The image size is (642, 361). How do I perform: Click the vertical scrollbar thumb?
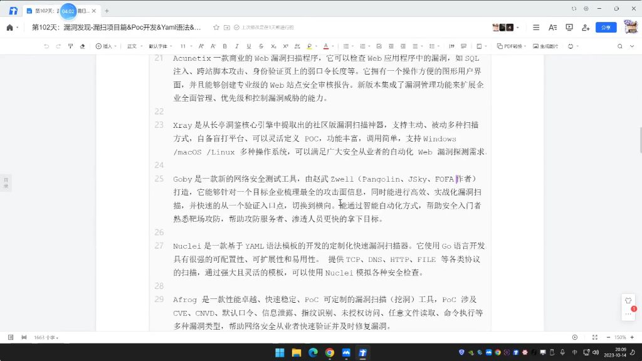point(640,140)
